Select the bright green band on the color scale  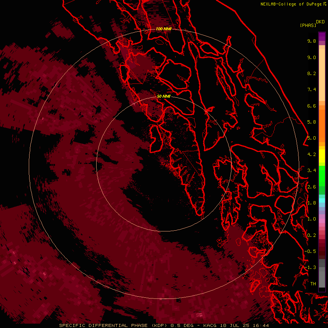pos(322,176)
